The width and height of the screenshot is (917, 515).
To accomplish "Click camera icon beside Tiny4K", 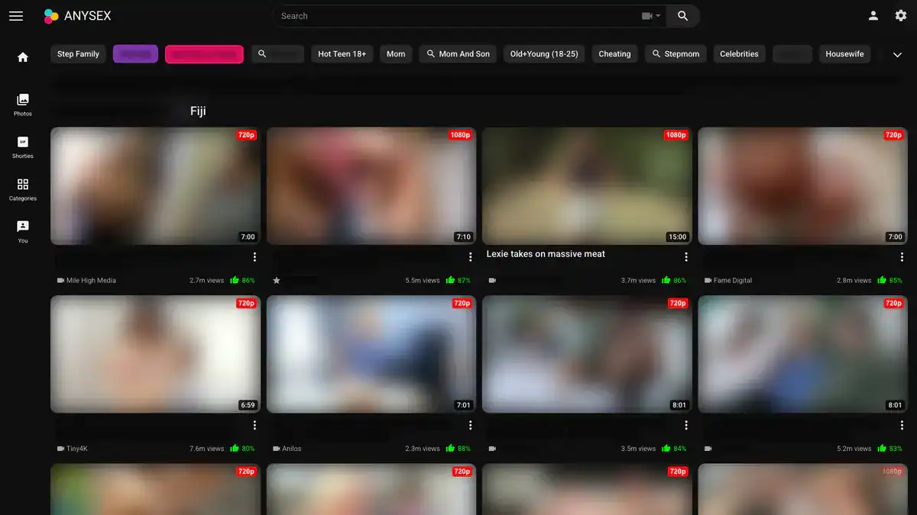I will pos(60,449).
